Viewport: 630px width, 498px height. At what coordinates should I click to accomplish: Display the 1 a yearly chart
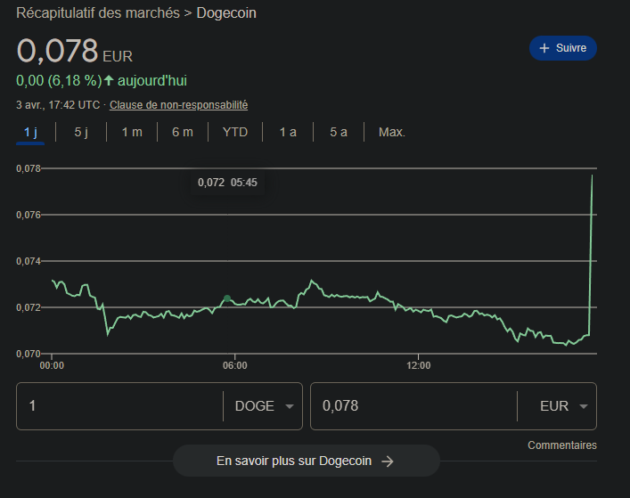pos(288,132)
